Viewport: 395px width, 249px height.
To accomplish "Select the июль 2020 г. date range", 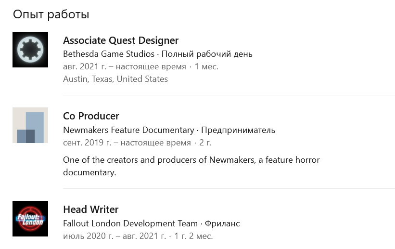I will [115, 236].
